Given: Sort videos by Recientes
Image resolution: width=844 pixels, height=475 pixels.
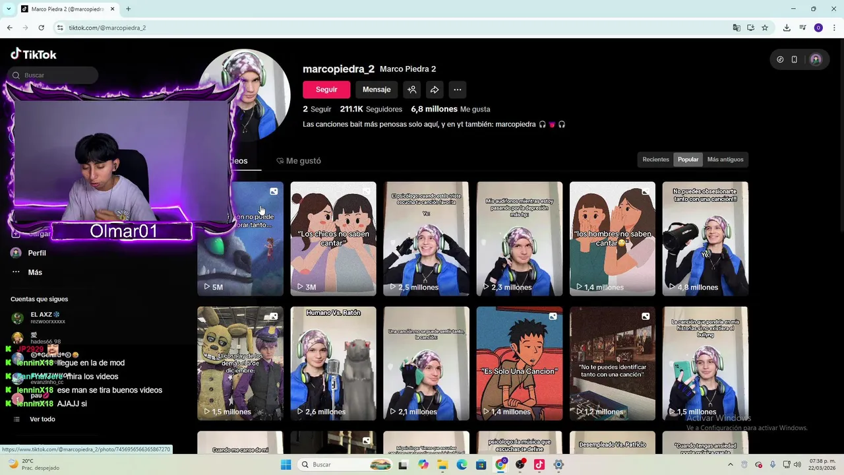Looking at the screenshot, I should pyautogui.click(x=655, y=160).
